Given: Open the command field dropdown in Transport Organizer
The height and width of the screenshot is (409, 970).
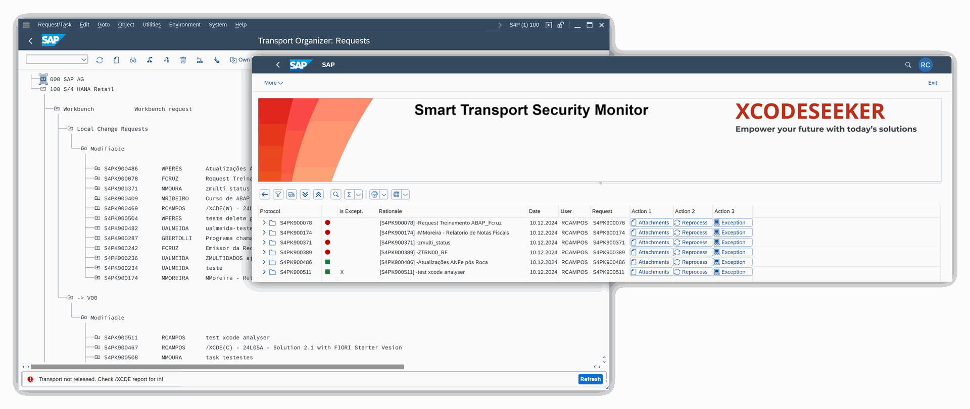Looking at the screenshot, I should click(84, 60).
